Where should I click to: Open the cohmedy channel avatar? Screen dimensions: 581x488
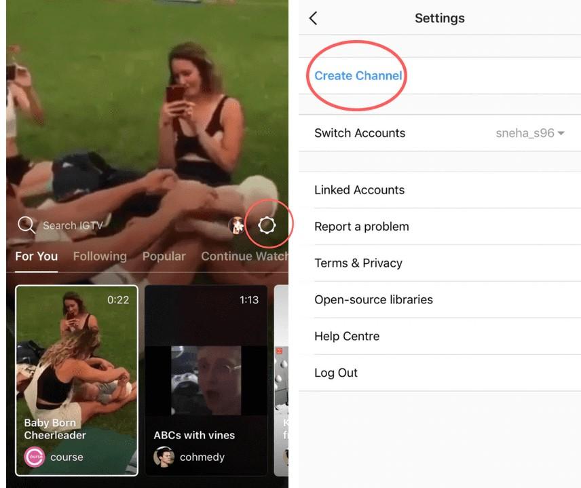coord(164,457)
